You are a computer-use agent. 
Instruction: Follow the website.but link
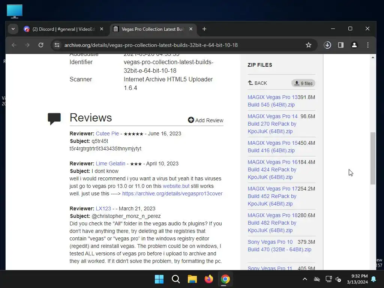pyautogui.click(x=176, y=186)
